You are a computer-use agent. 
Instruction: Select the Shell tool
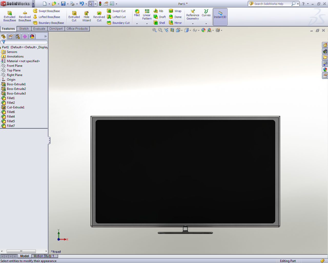pos(159,23)
